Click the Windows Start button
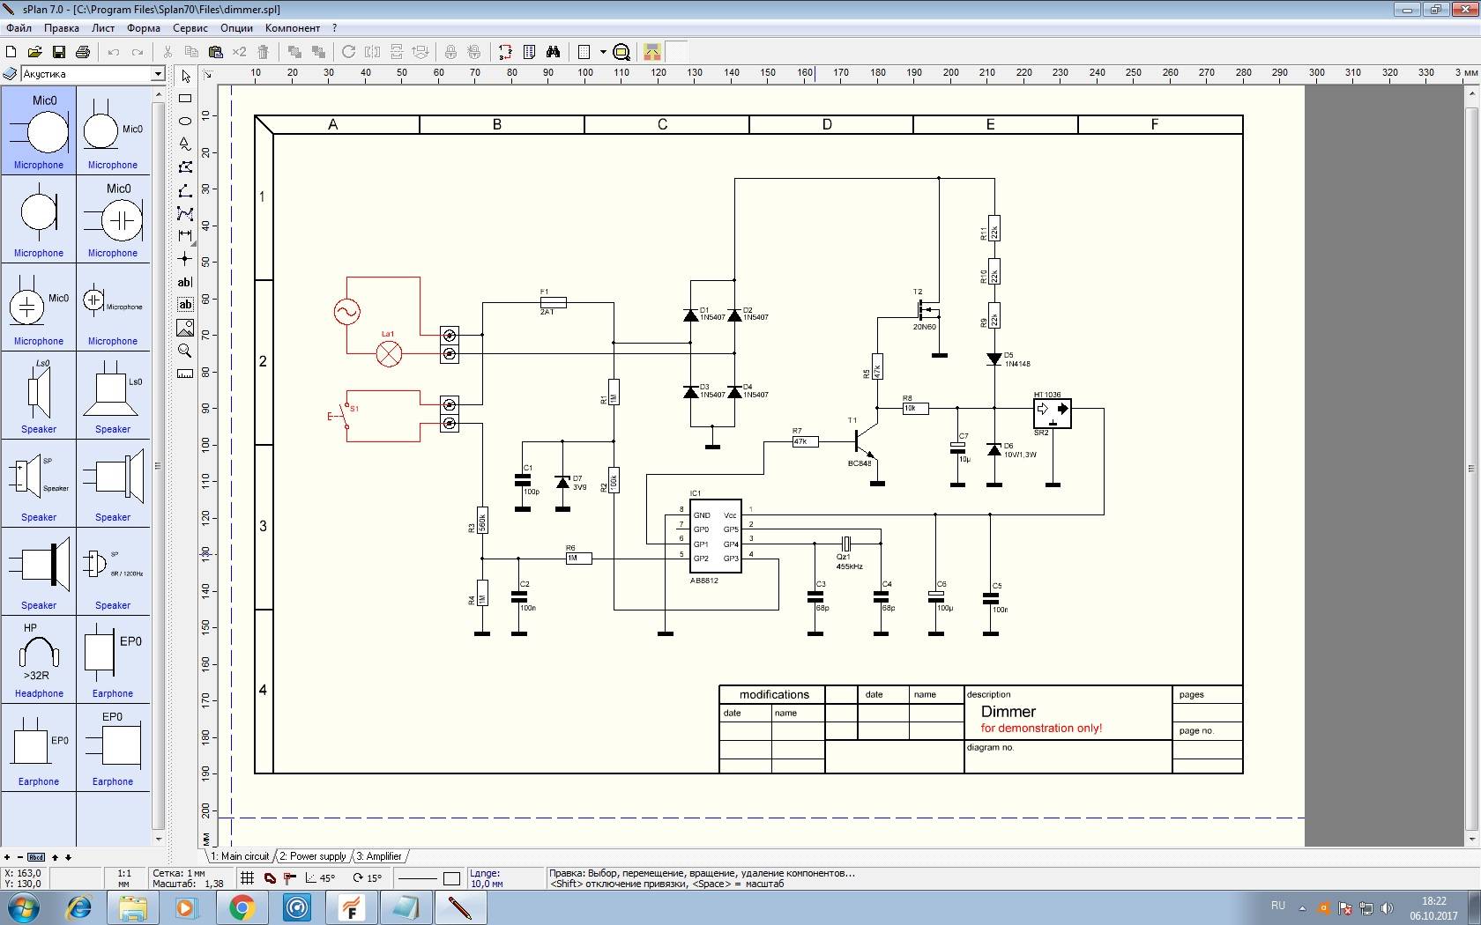Screen dimensions: 1481x925 [x=24, y=907]
